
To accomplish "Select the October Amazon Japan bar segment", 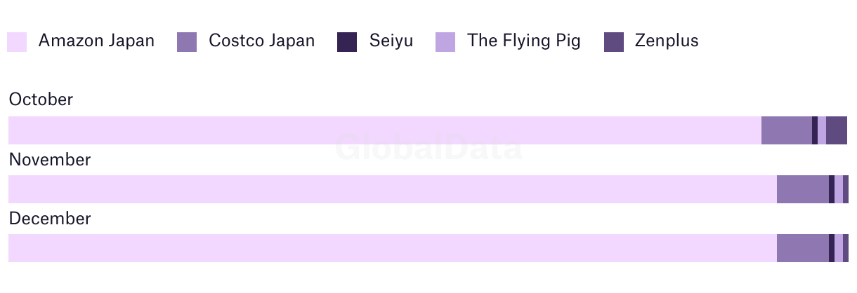I will tap(385, 130).
